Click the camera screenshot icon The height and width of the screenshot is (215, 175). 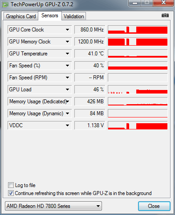165,16
